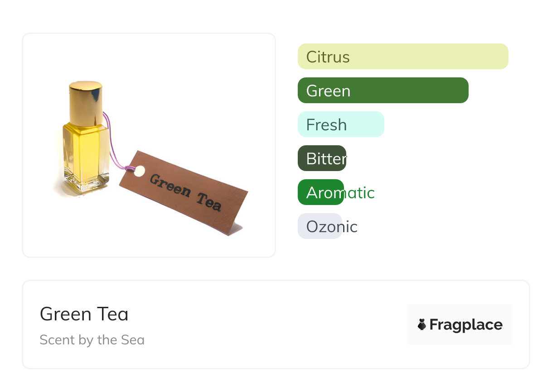552x391 pixels.
Task: Open the Green Tea fragrance title
Action: (84, 314)
